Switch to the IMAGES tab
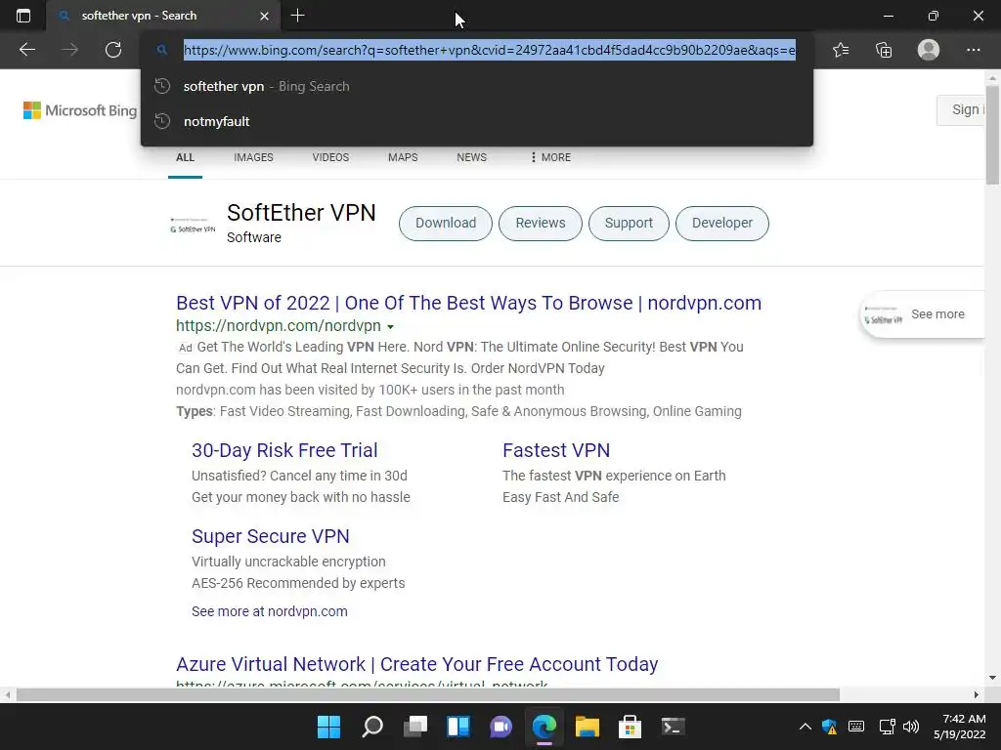This screenshot has width=1001, height=750. coord(253,157)
